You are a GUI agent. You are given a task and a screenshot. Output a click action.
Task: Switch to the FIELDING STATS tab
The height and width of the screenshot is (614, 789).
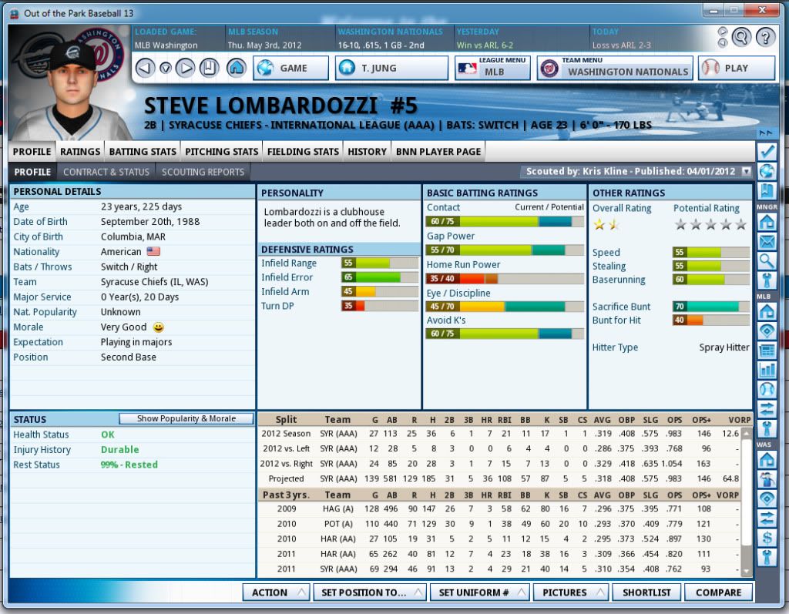tap(303, 152)
